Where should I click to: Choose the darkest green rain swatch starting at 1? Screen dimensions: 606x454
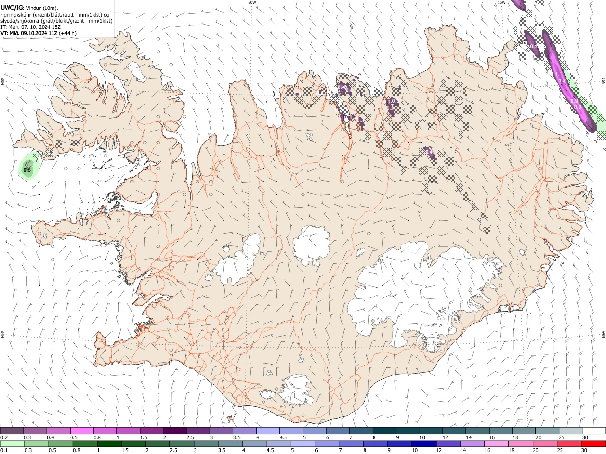pos(109,444)
